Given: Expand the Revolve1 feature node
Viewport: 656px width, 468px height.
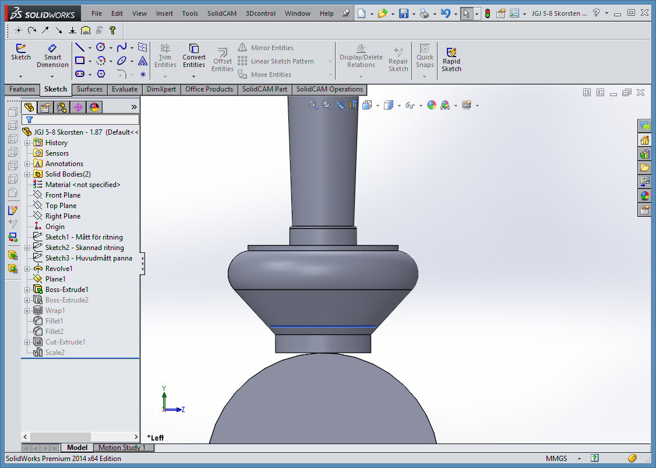Looking at the screenshot, I should (27, 269).
